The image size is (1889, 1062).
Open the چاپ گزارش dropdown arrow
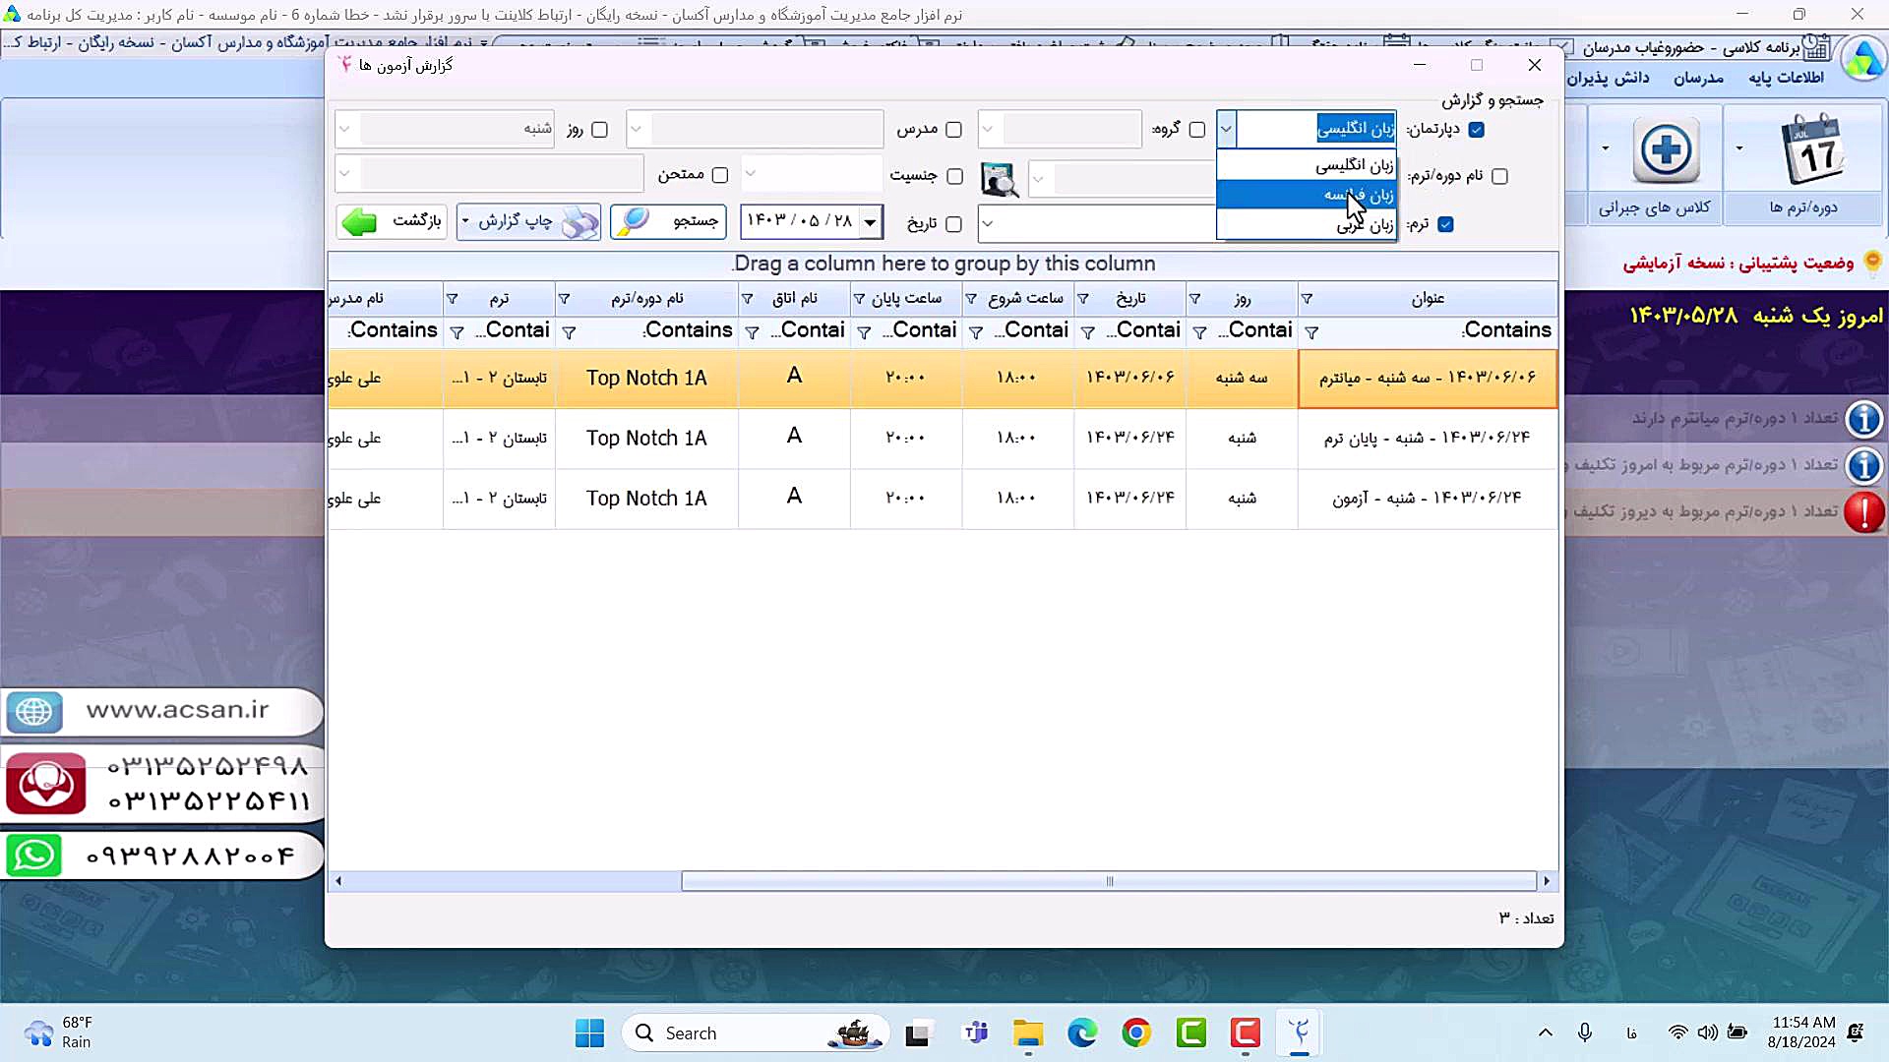(x=465, y=221)
